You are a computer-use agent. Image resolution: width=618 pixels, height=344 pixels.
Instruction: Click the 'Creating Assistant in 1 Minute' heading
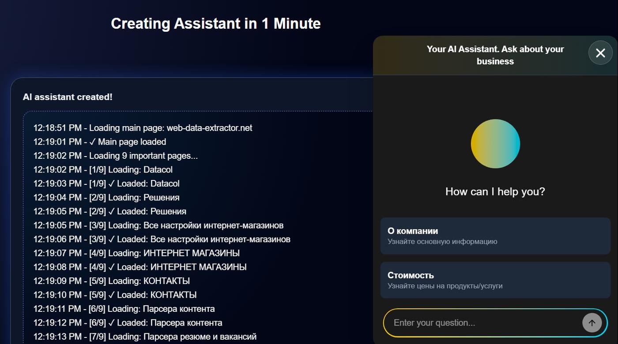pyautogui.click(x=215, y=23)
